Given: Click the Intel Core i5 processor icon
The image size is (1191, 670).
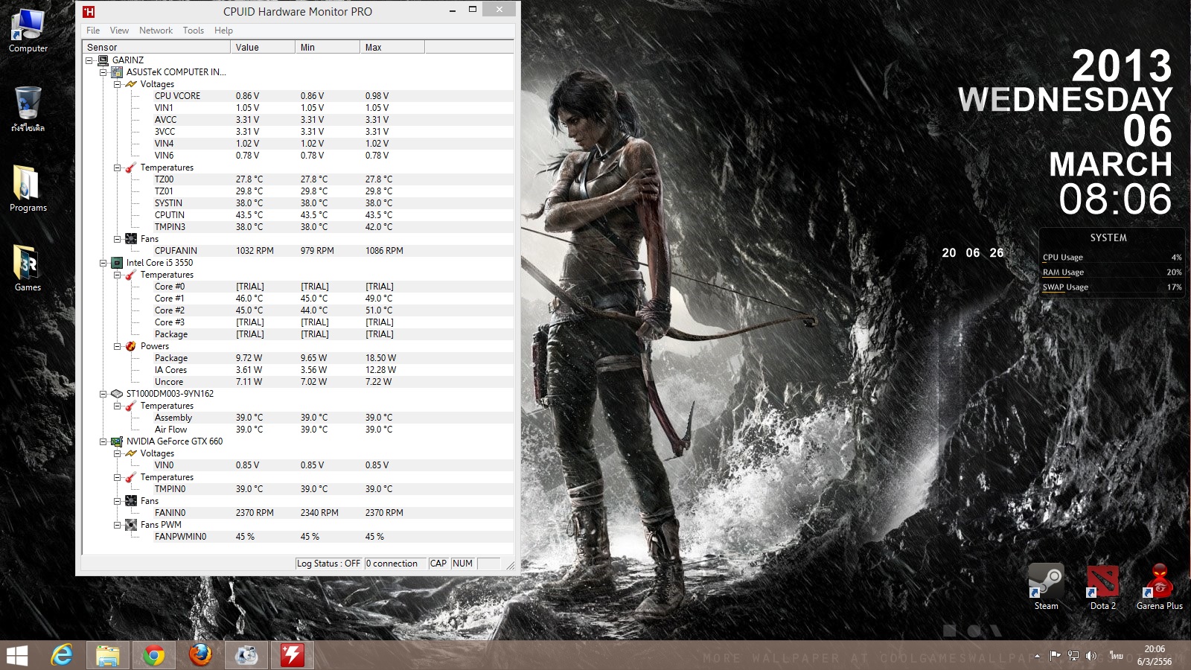Looking at the screenshot, I should (x=117, y=263).
